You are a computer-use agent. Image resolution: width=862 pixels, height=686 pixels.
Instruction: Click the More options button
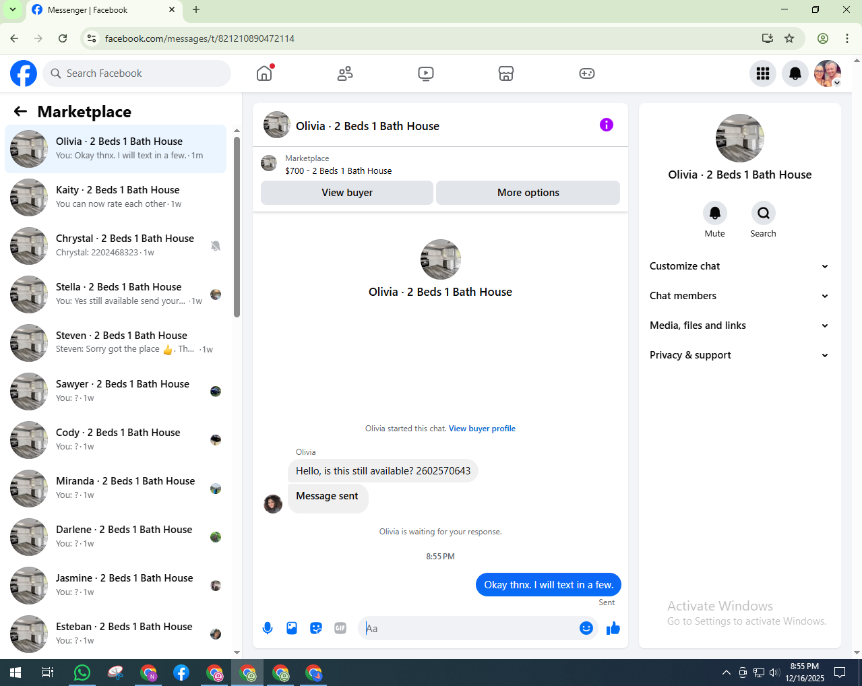[528, 193]
